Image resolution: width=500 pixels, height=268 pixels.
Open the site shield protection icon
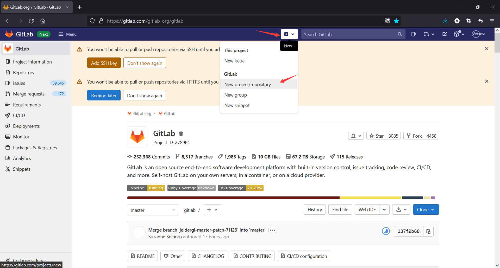(x=92, y=21)
